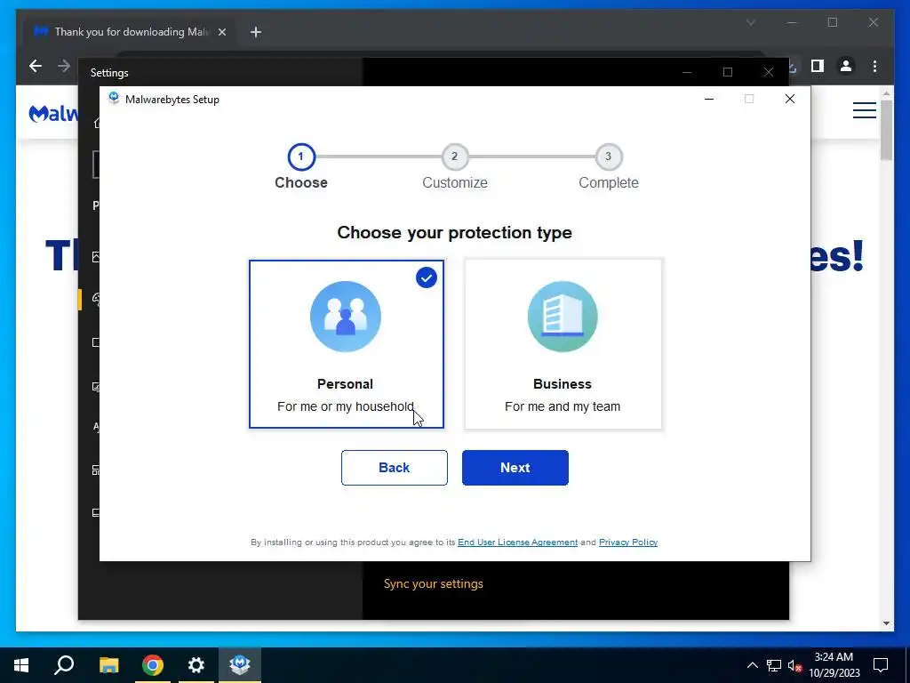Viewport: 910px width, 683px height.
Task: Click the Business building icon
Action: point(563,317)
